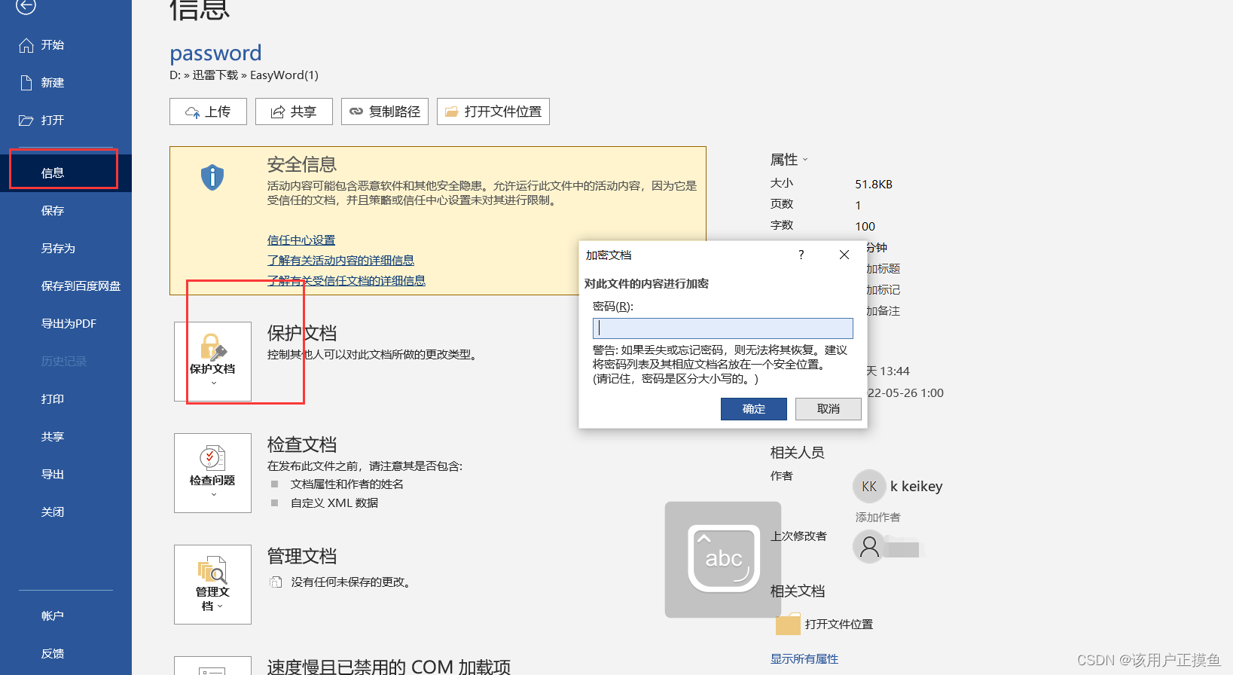
Task: Click the author name k keikey
Action: pos(917,487)
